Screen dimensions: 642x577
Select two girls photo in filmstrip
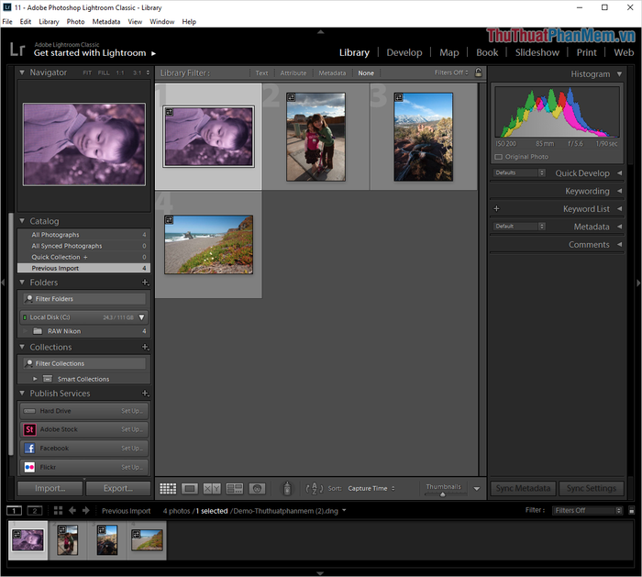pos(68,540)
